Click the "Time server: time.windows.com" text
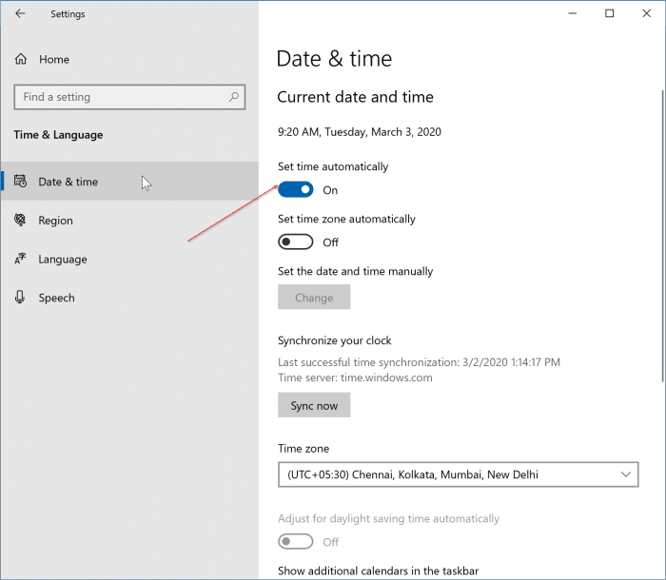The image size is (666, 580). click(x=355, y=377)
